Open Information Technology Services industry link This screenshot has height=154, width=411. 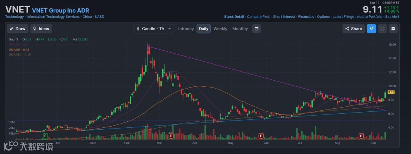(x=53, y=17)
